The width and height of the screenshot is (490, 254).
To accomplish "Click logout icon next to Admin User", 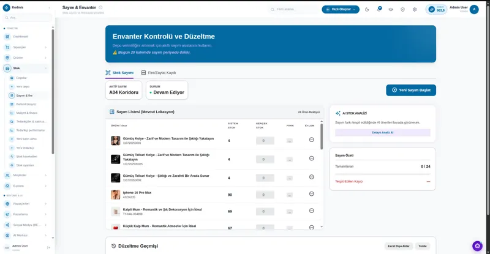I will (x=48, y=247).
